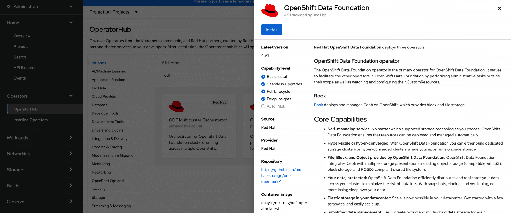Open Projects in the sidebar
Image resolution: width=511 pixels, height=213 pixels.
(21, 47)
